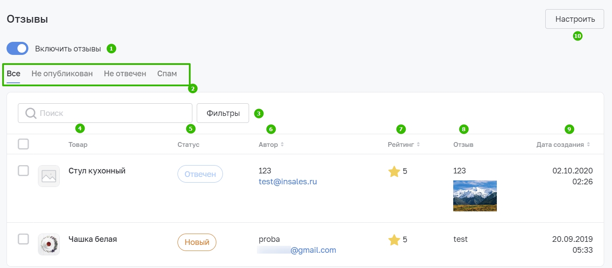Open the Фильтры button

tap(223, 113)
